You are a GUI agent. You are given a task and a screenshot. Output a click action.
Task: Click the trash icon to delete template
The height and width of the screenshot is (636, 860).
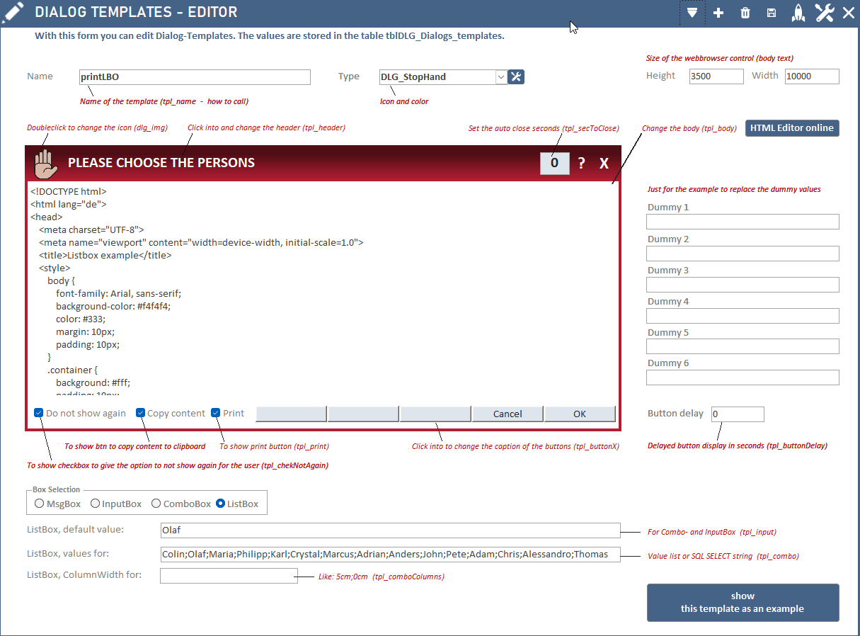click(745, 13)
